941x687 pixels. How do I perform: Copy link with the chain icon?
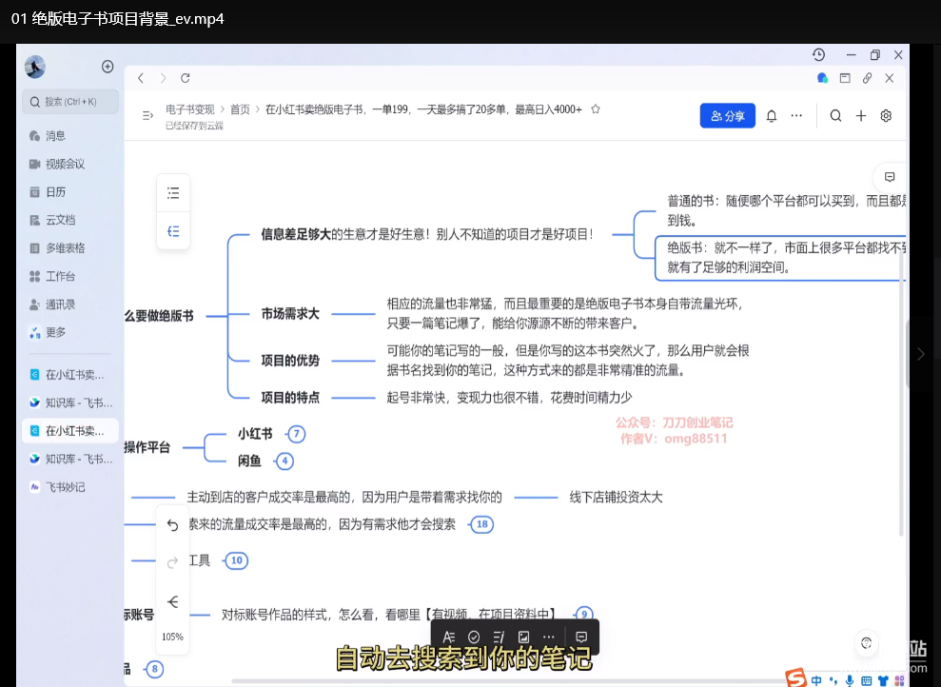tap(867, 78)
